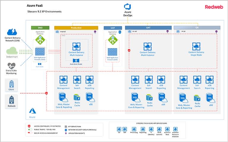
Task: Click the Redweb logo in the top corner
Action: point(214,7)
